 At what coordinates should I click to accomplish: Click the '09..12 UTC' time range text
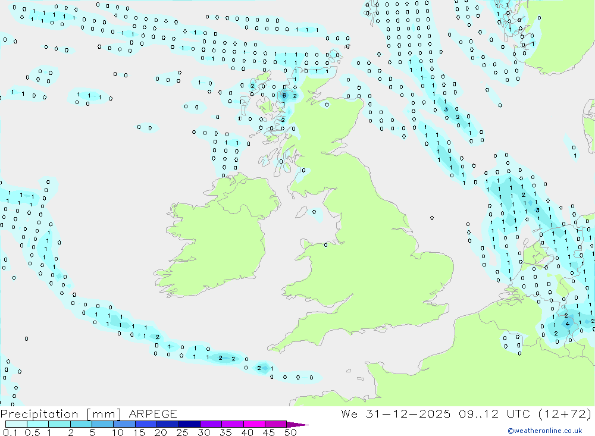point(494,413)
